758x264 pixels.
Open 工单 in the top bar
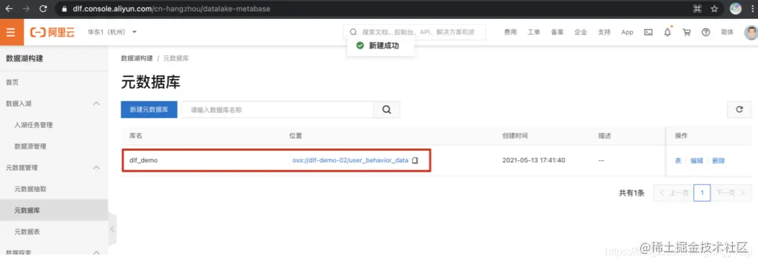(x=534, y=32)
